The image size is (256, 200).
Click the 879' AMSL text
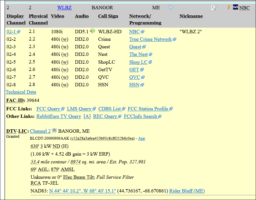[63, 170]
